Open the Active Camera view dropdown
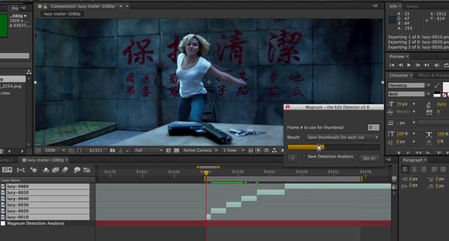 click(201, 150)
